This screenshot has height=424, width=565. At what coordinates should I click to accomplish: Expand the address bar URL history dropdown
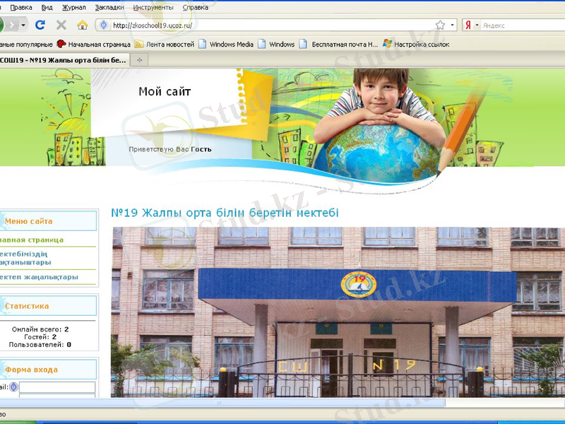(452, 25)
